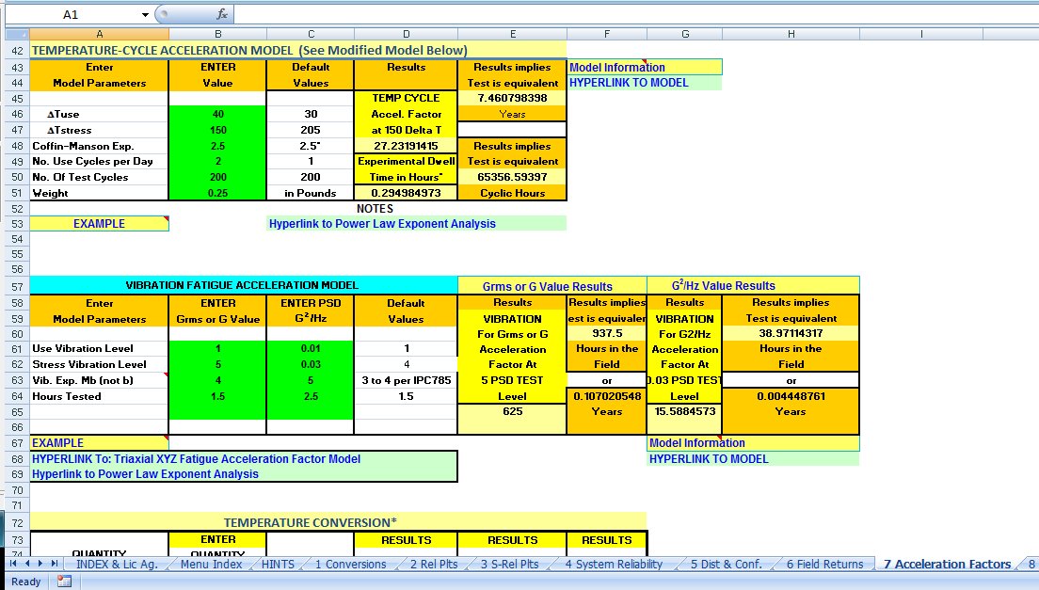Click the Coffin-Manson Exp. label cell

(100, 146)
